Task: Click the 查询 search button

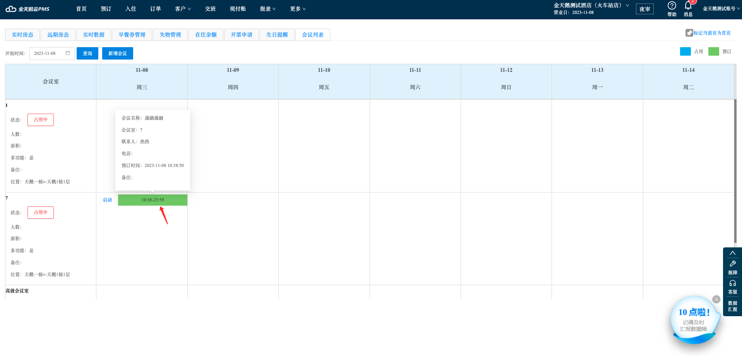Action: coord(87,53)
